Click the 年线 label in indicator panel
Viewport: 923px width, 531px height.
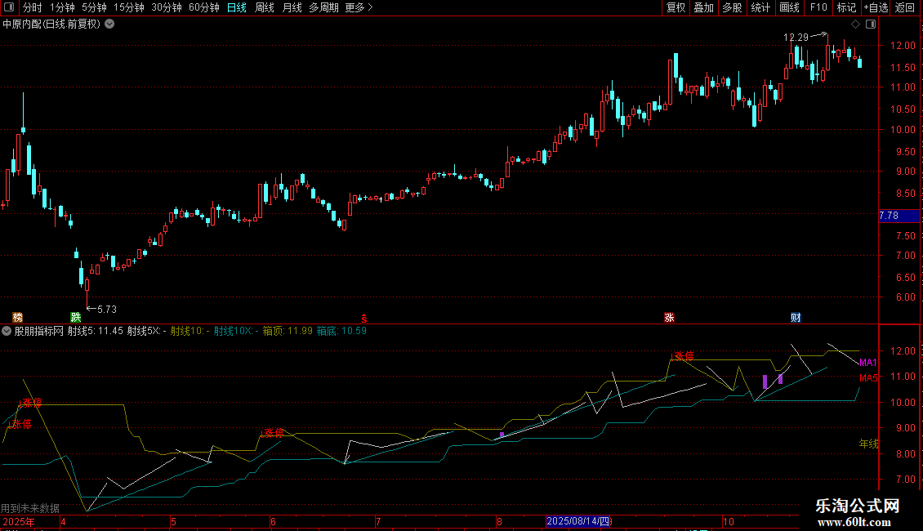pos(869,444)
